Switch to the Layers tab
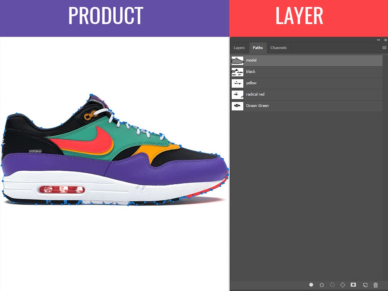388x291 pixels. pos(239,48)
